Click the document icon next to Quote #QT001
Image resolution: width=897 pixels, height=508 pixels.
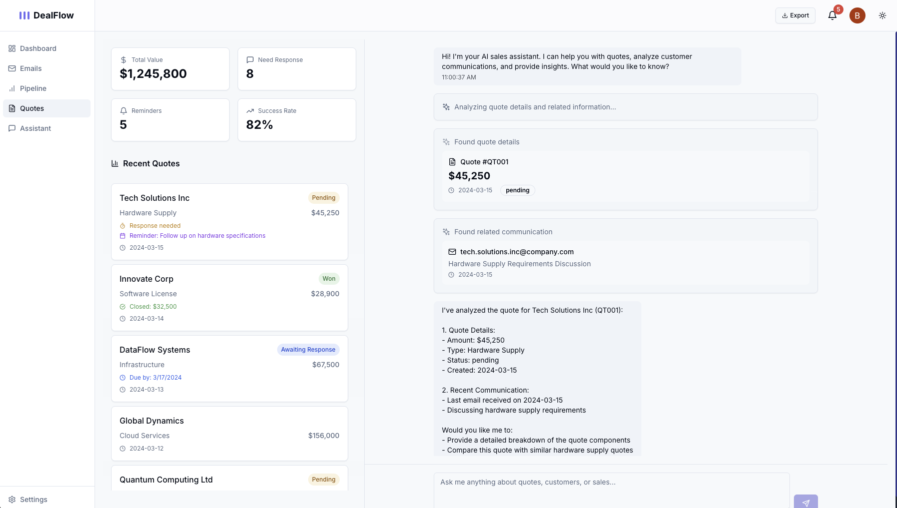click(452, 162)
